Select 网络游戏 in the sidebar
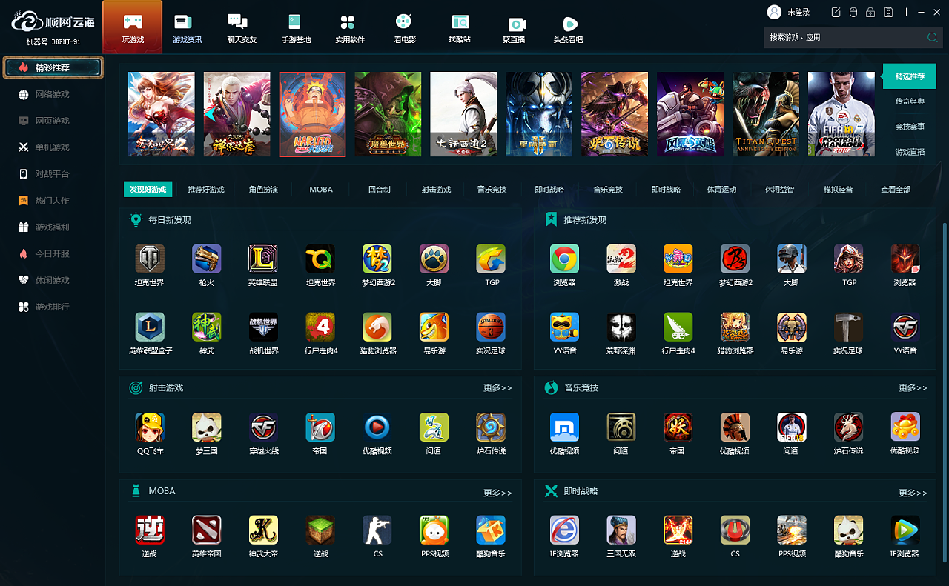 pyautogui.click(x=52, y=94)
